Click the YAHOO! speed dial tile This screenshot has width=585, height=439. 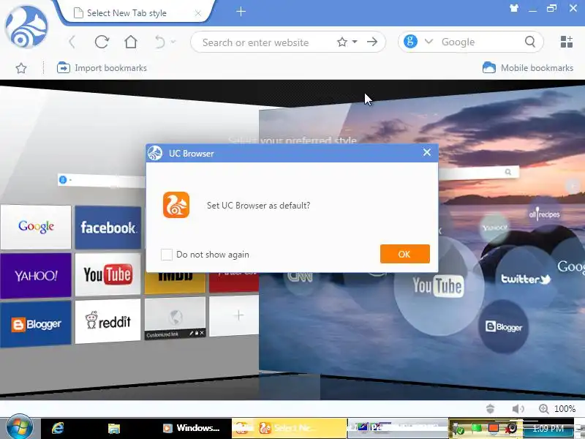coord(36,276)
